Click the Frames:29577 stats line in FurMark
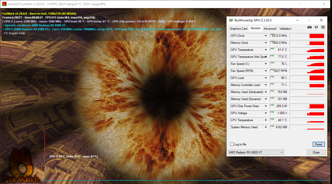The height and width of the screenshot is (184, 332). click(49, 17)
